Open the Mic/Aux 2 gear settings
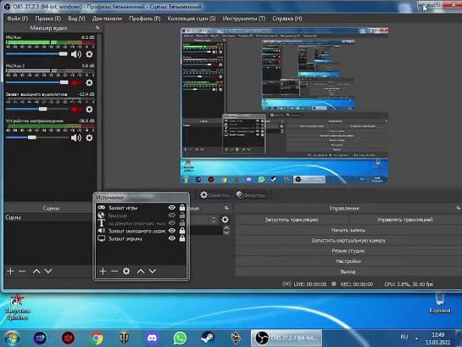Screen dimensions: 462x347 pyautogui.click(x=89, y=82)
